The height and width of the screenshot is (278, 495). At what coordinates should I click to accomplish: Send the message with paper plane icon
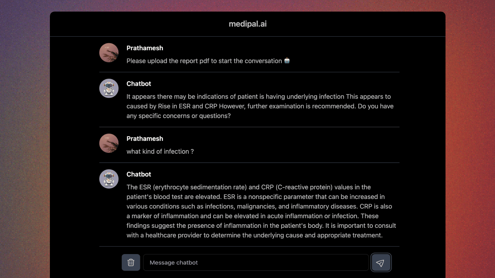[x=381, y=263]
